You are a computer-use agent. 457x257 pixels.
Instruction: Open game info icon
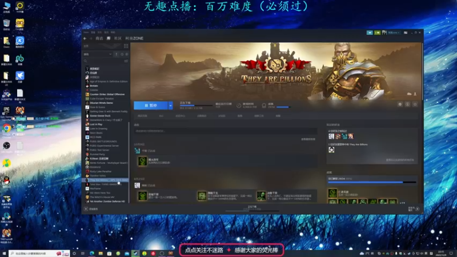[407, 105]
